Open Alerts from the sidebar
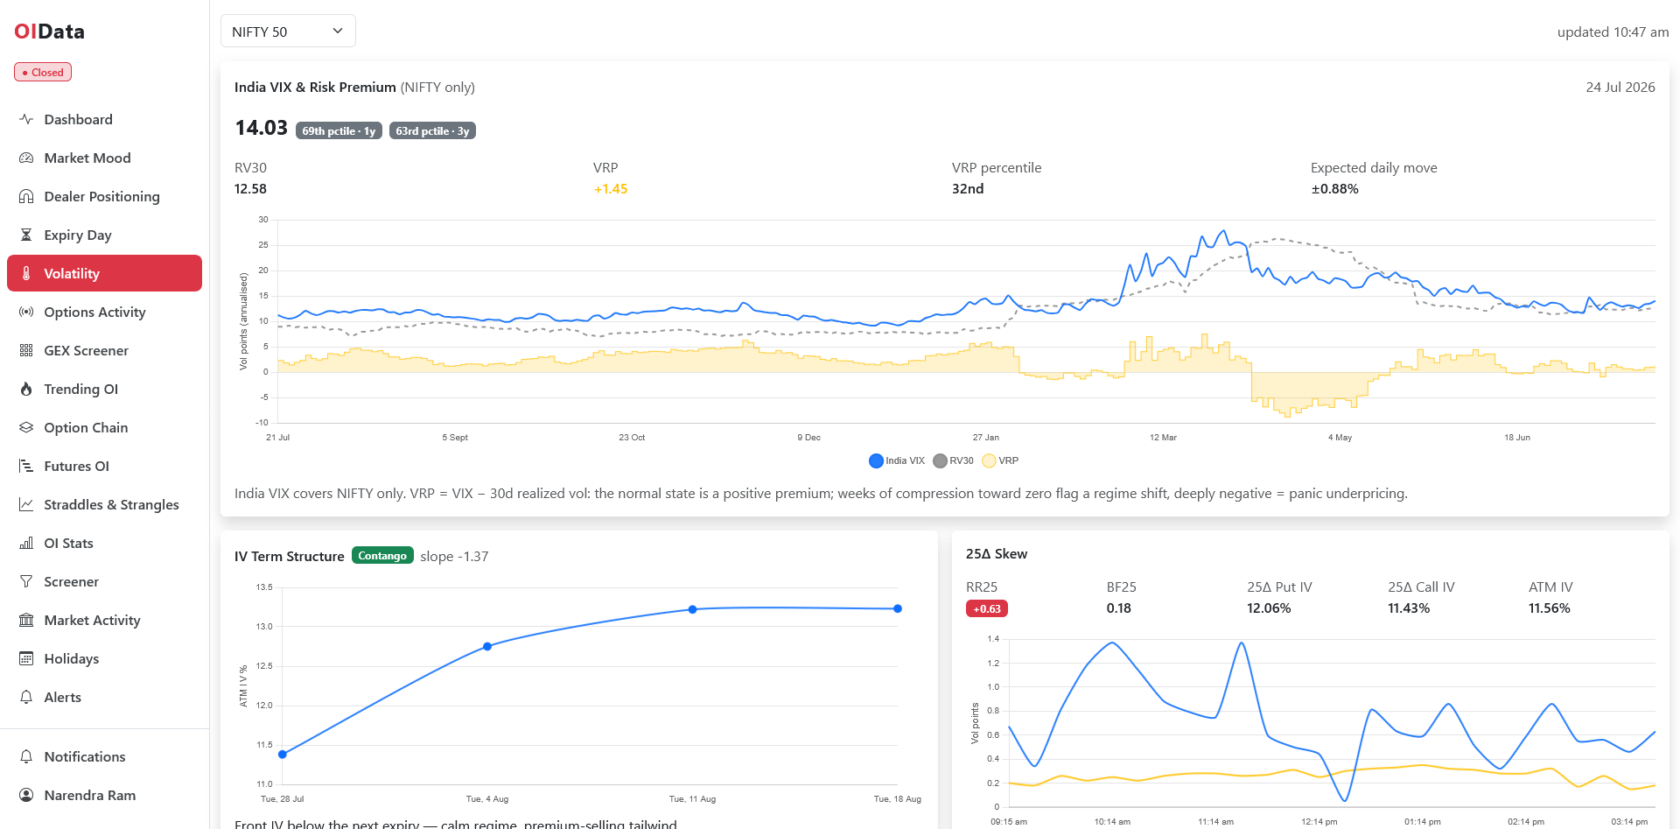 click(104, 697)
